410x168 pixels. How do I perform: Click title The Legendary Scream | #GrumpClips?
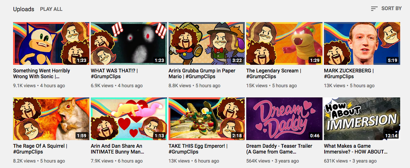click(273, 73)
